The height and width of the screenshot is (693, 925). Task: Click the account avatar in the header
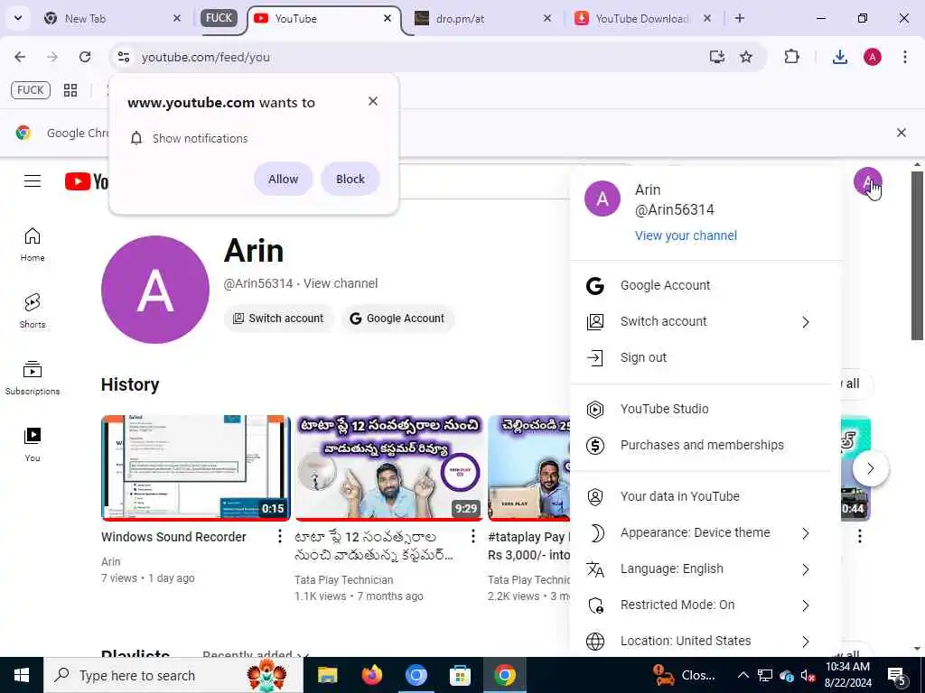(867, 180)
